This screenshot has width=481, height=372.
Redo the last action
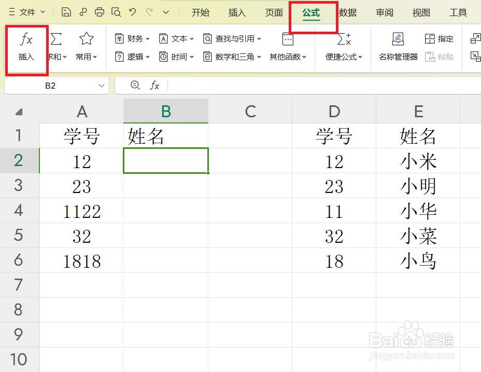coord(149,12)
